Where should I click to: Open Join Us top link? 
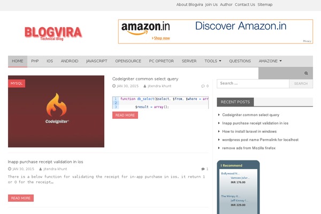[x=211, y=4]
